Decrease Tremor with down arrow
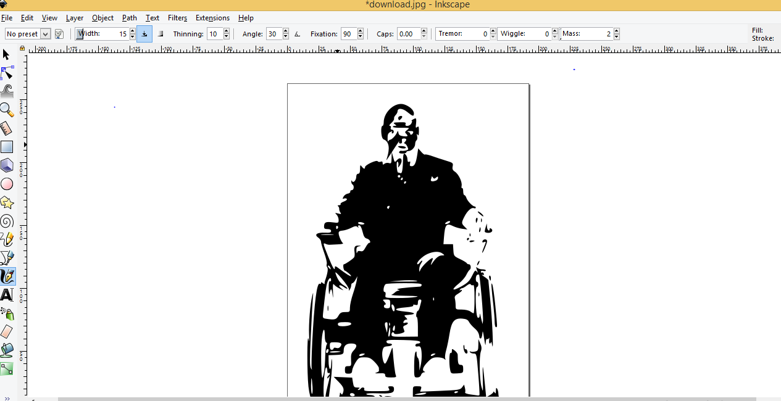 (x=493, y=37)
